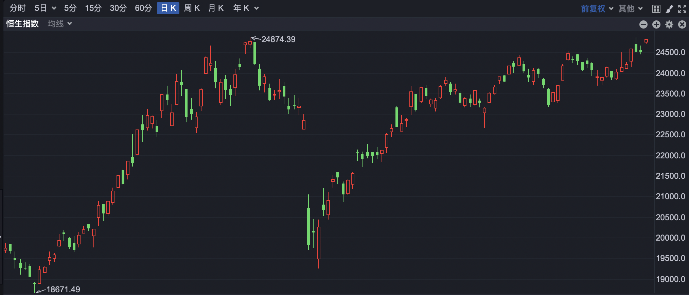
Task: Click the 23000.0 price axis label
Action: pyautogui.click(x=670, y=114)
